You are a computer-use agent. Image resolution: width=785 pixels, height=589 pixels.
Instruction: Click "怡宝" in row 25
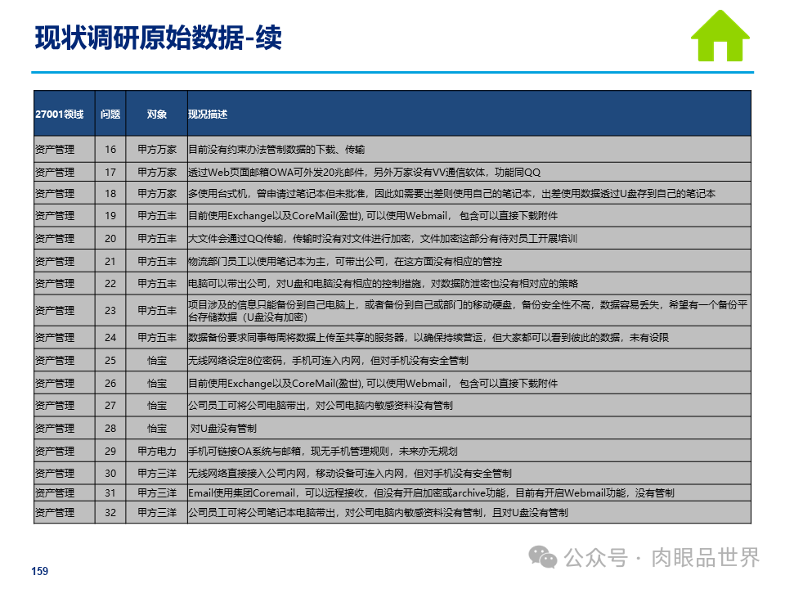click(x=157, y=361)
